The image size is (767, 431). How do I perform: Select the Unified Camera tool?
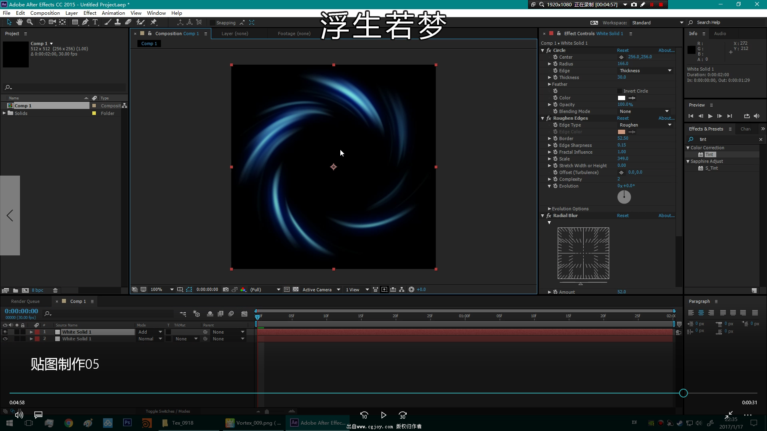tap(52, 22)
